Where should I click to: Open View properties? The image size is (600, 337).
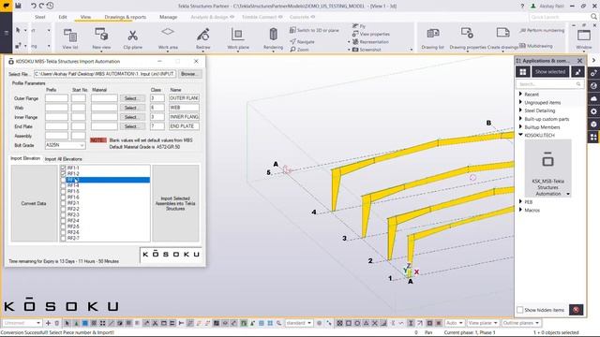pyautogui.click(x=371, y=34)
